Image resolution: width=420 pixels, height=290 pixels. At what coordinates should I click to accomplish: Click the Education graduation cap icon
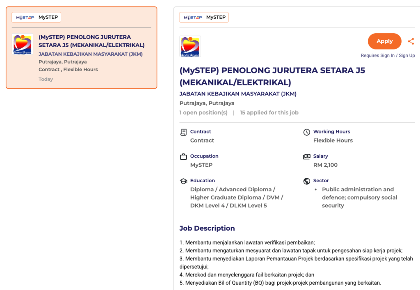(183, 181)
